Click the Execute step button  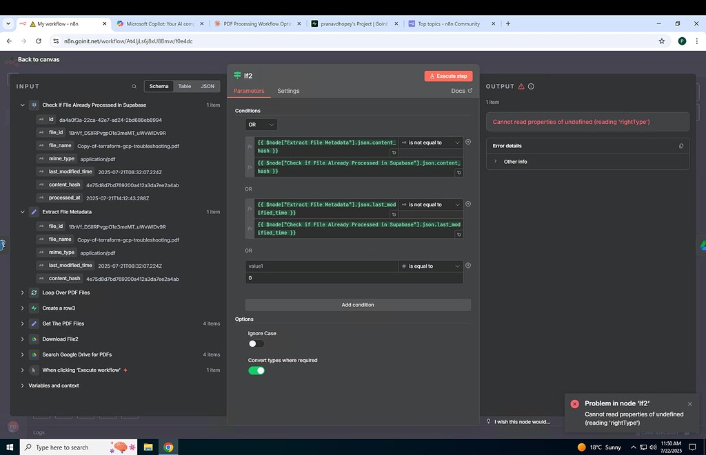(448, 76)
